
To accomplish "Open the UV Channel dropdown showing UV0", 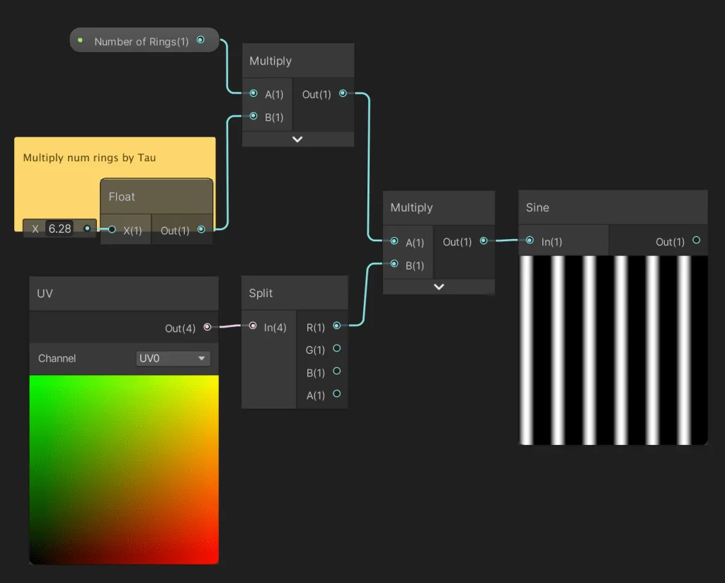I will [173, 359].
